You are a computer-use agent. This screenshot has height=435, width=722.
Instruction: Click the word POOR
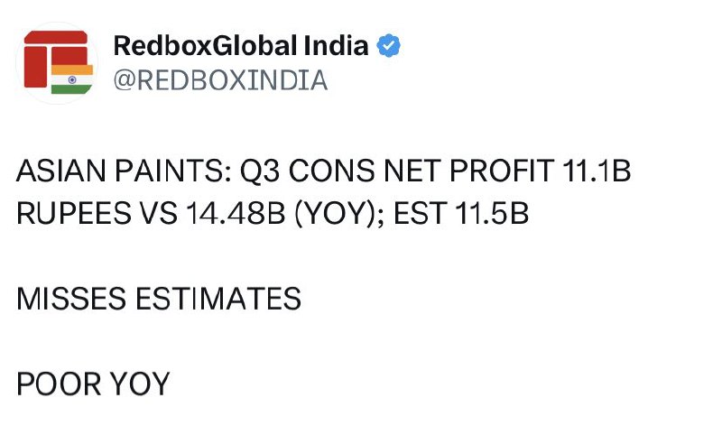[x=59, y=384]
